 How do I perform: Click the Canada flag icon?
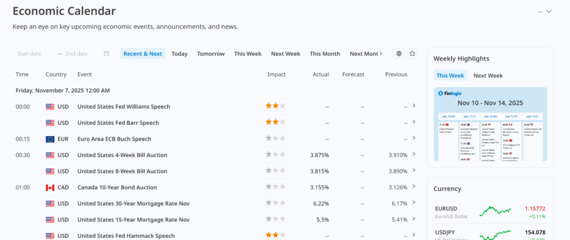[x=50, y=188]
